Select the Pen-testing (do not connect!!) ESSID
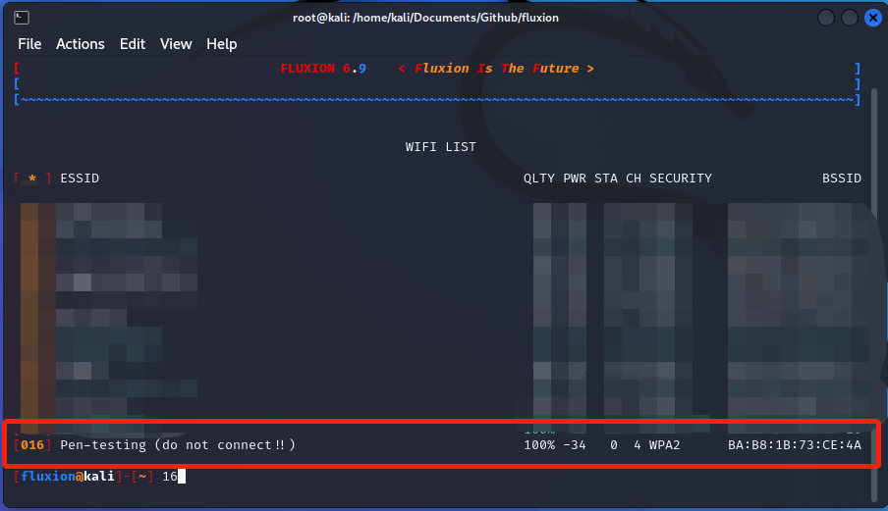This screenshot has height=511, width=888. click(178, 445)
